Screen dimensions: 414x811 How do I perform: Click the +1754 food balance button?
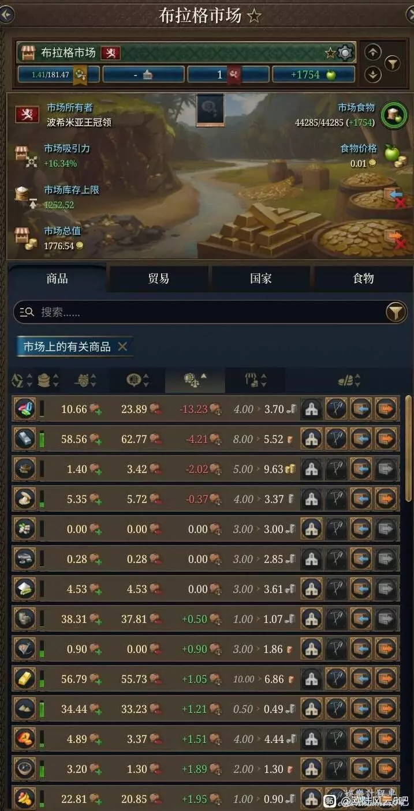coord(314,74)
